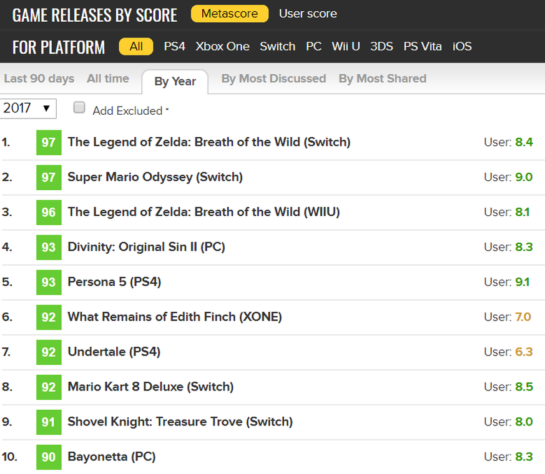Click the 92 badge for Mario Kart 8 Deluxe
The width and height of the screenshot is (545, 474).
(x=49, y=387)
